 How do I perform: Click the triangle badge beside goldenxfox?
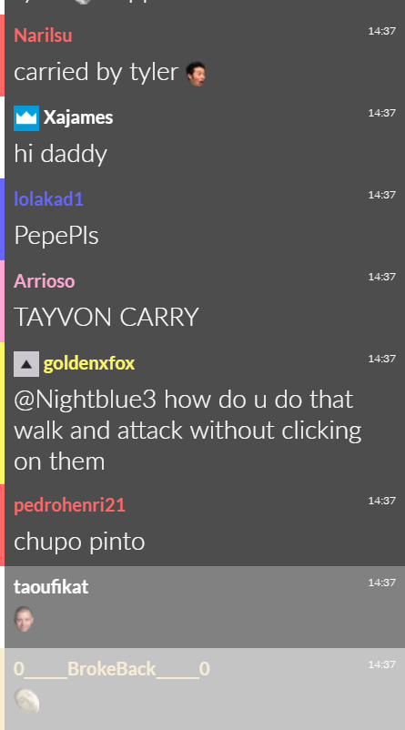[26, 363]
